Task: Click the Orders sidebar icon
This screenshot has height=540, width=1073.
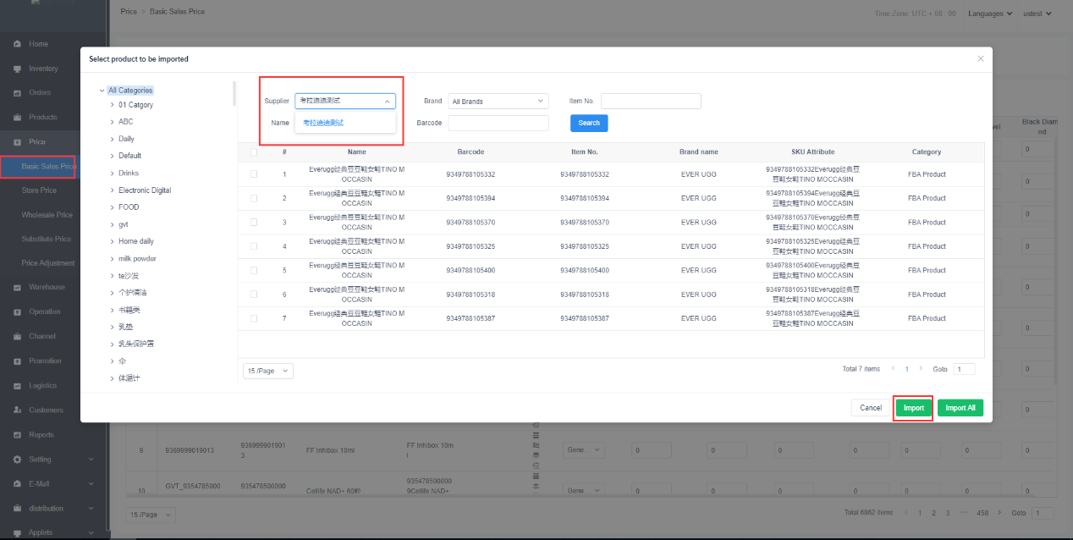Action: (x=17, y=93)
